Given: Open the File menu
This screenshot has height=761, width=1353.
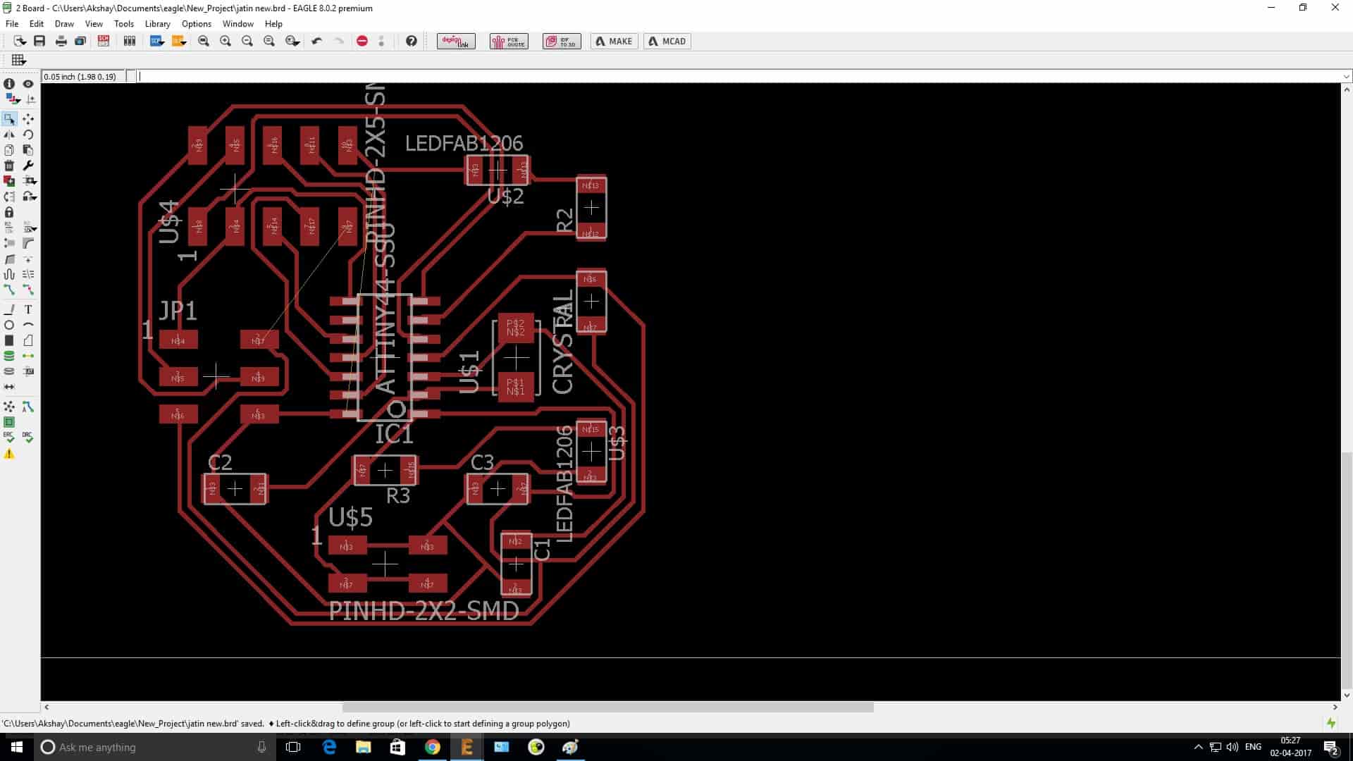Looking at the screenshot, I should 12,23.
